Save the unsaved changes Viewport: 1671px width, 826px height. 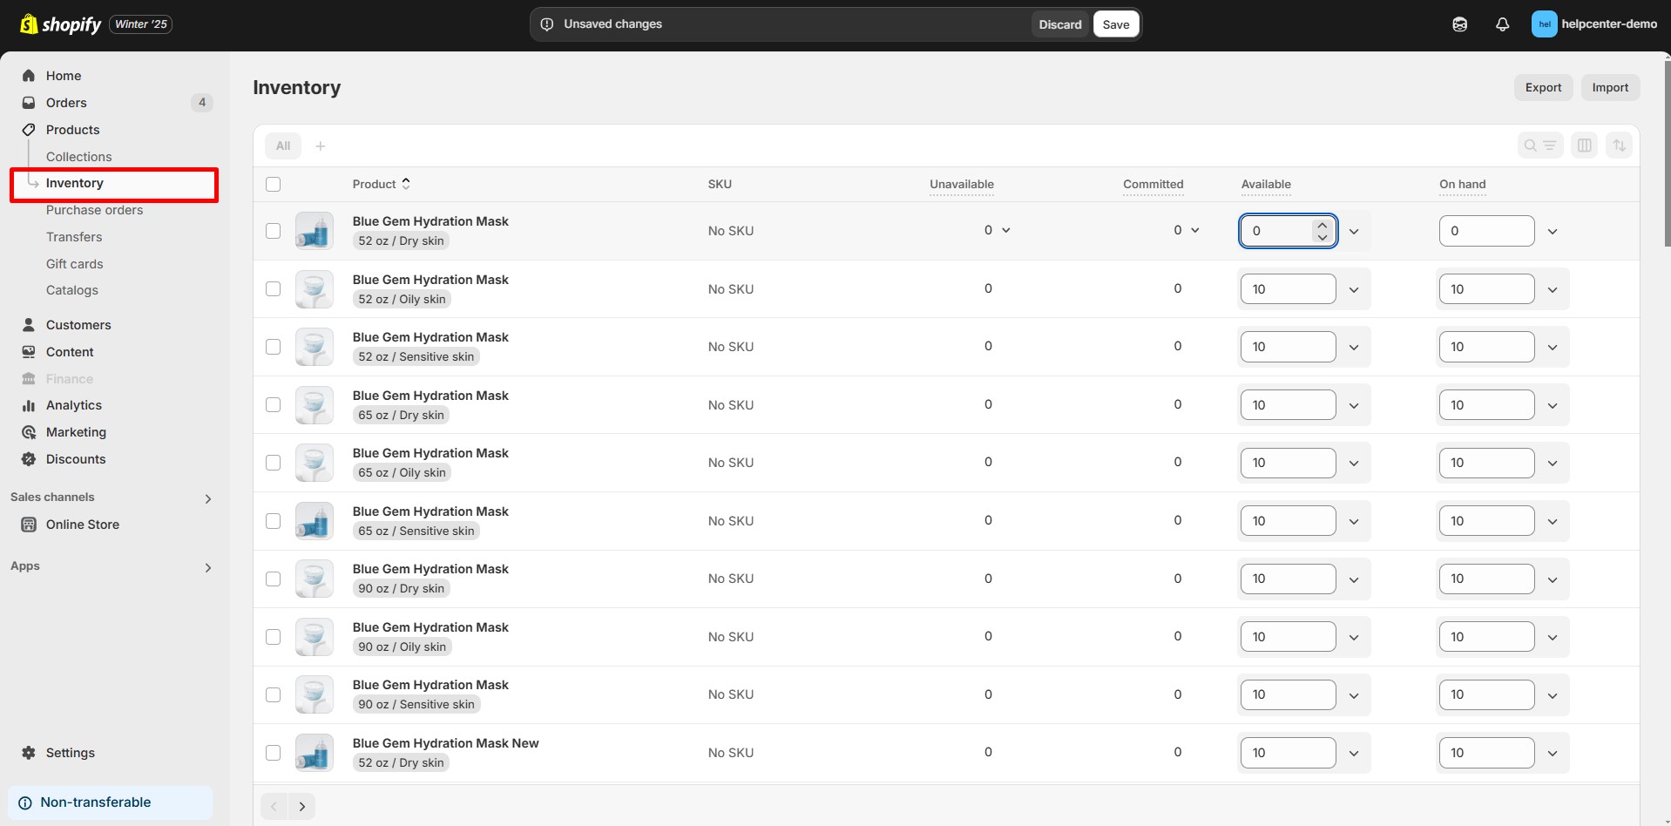(1115, 24)
